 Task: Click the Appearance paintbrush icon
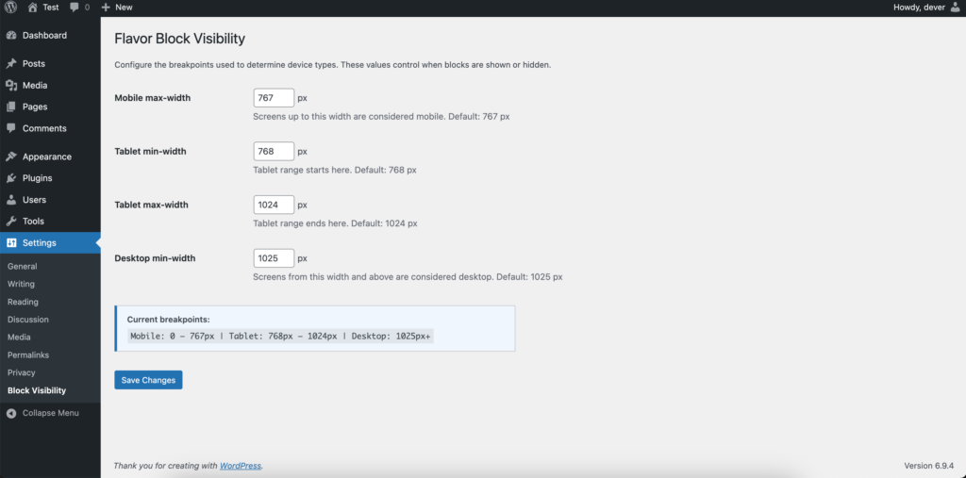point(11,157)
